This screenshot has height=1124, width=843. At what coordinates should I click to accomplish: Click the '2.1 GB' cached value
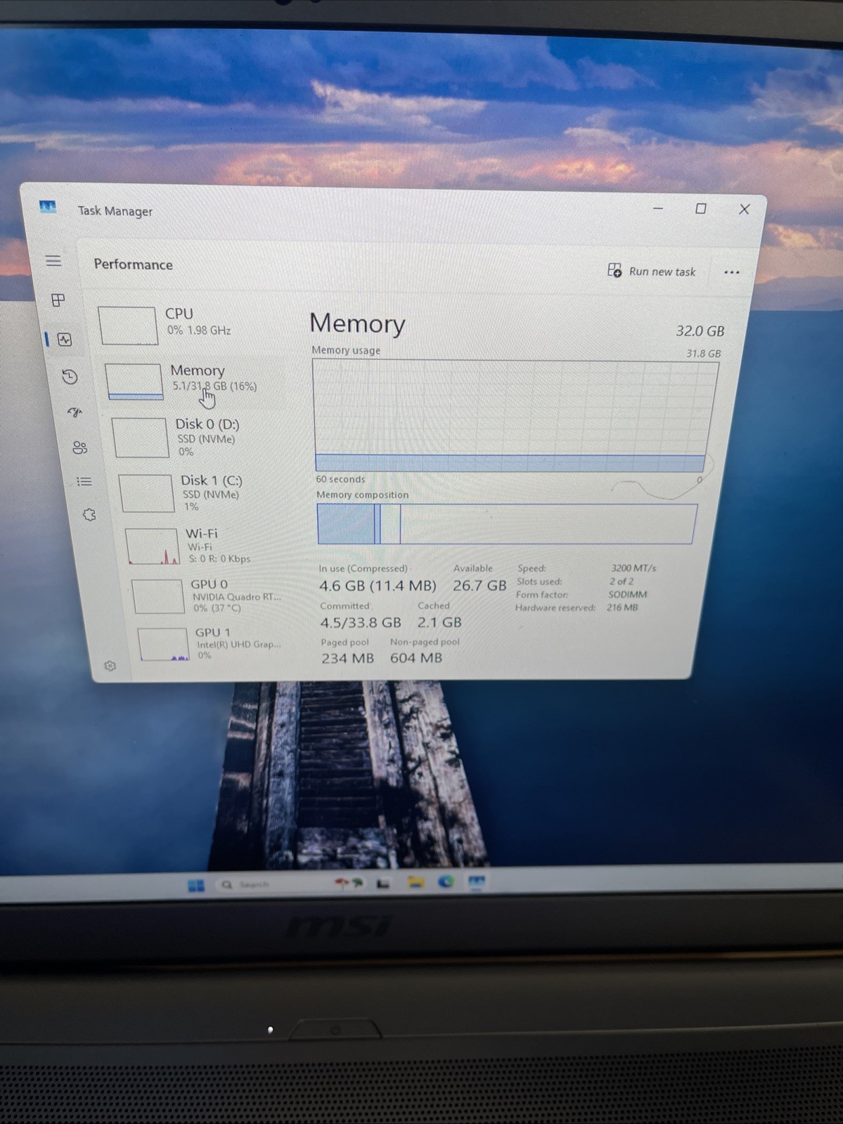439,622
